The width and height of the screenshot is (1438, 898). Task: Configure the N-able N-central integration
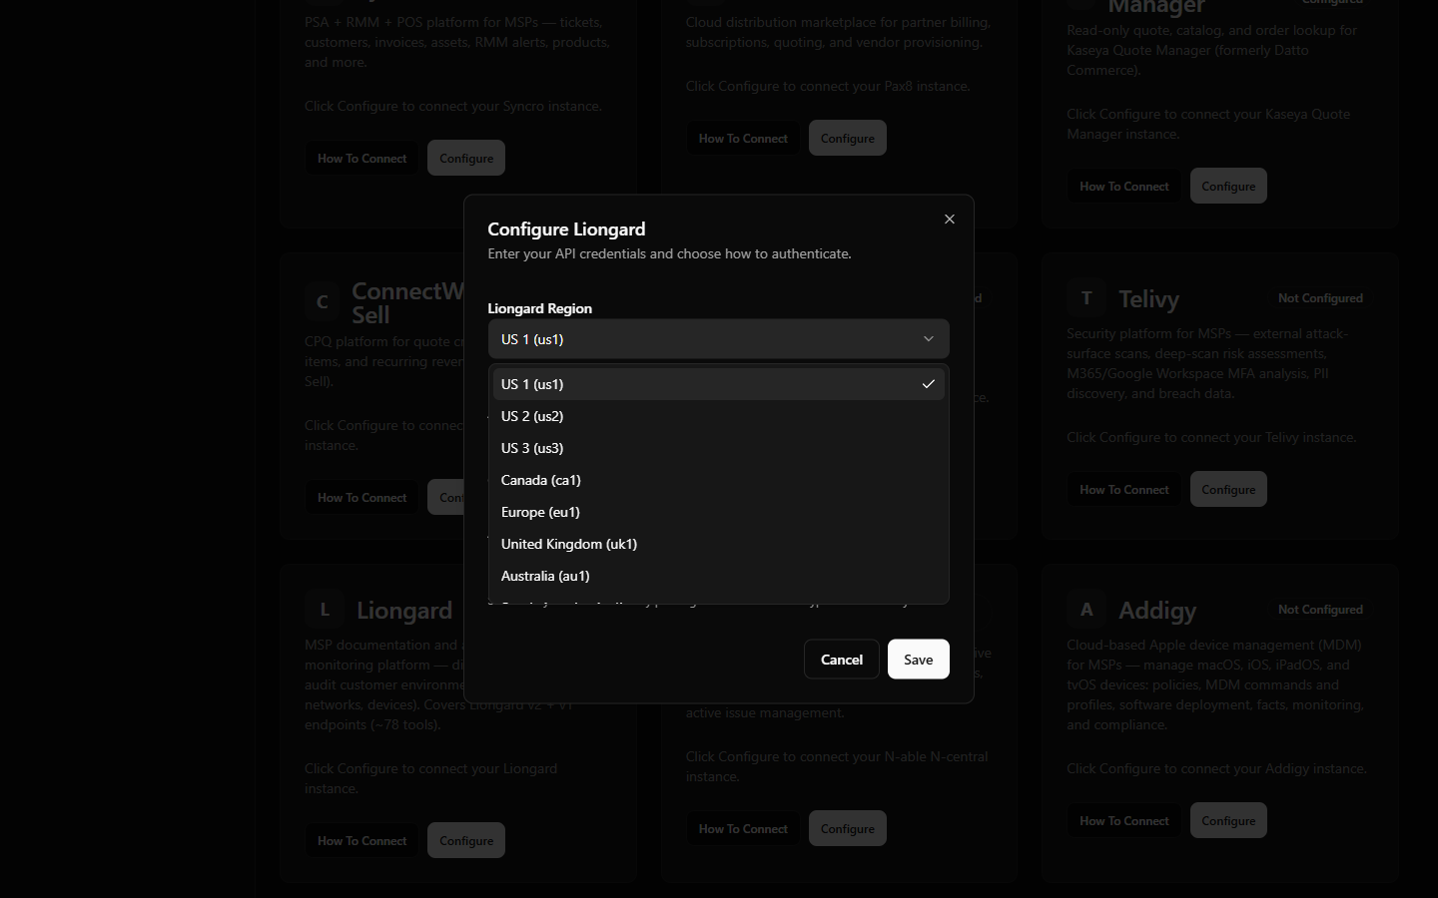pos(848,828)
